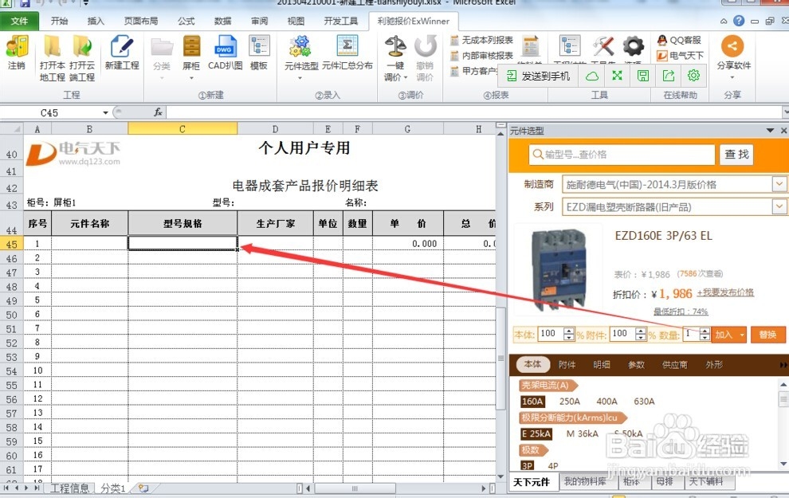Click the +我要发布价格 link

pyautogui.click(x=725, y=292)
